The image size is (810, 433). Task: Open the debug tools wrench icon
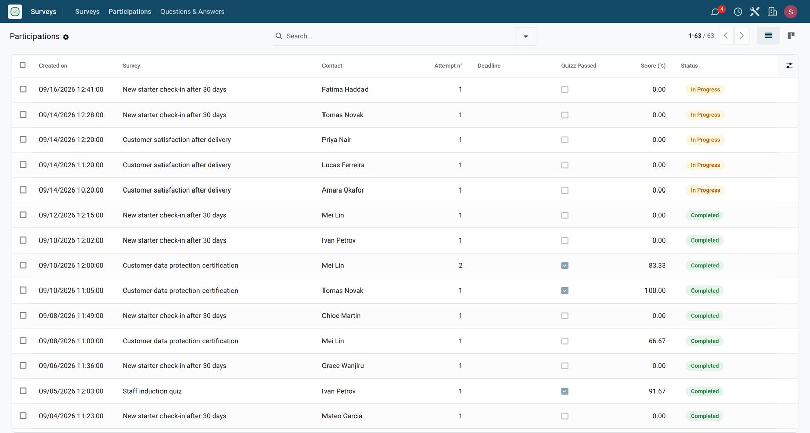pos(755,12)
